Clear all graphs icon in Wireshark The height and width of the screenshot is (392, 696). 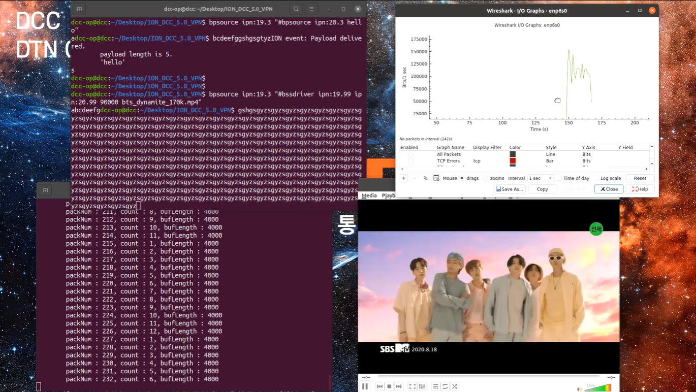[x=436, y=178]
